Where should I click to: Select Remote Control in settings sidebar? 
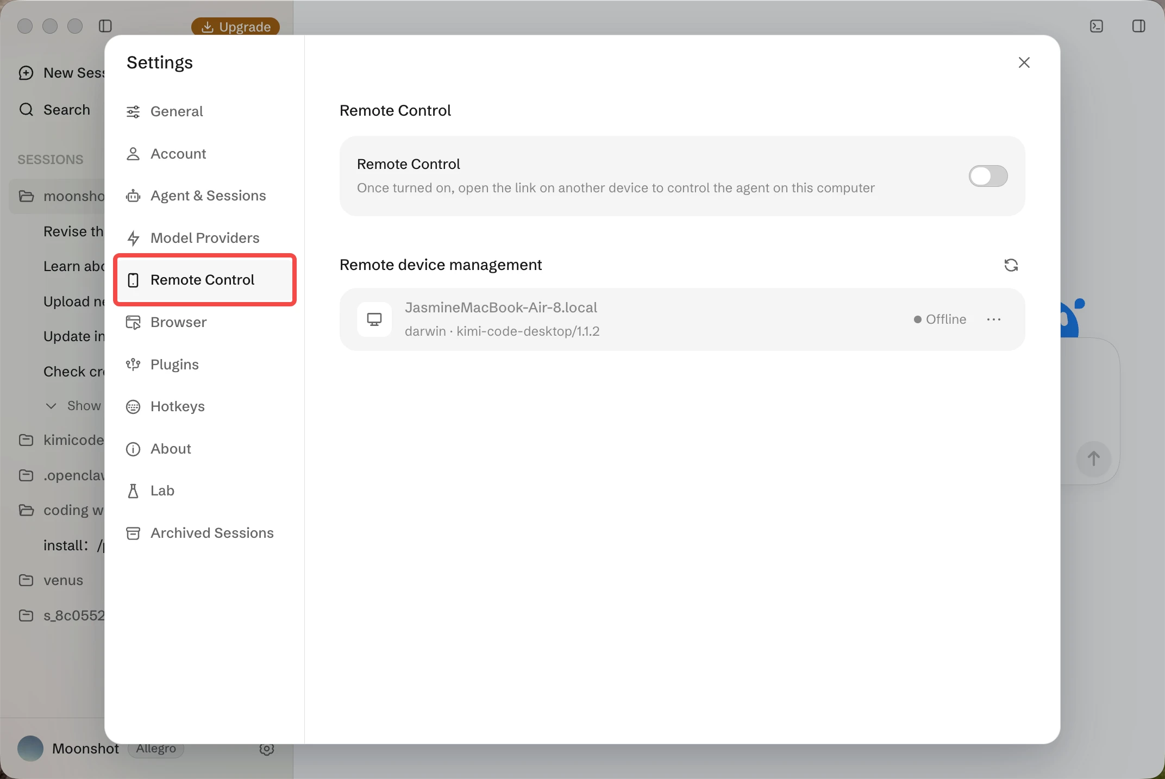204,280
